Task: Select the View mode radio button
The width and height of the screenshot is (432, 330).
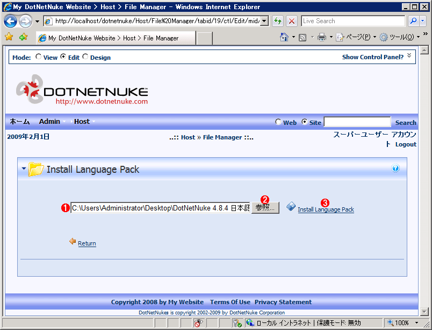Action: click(38, 57)
